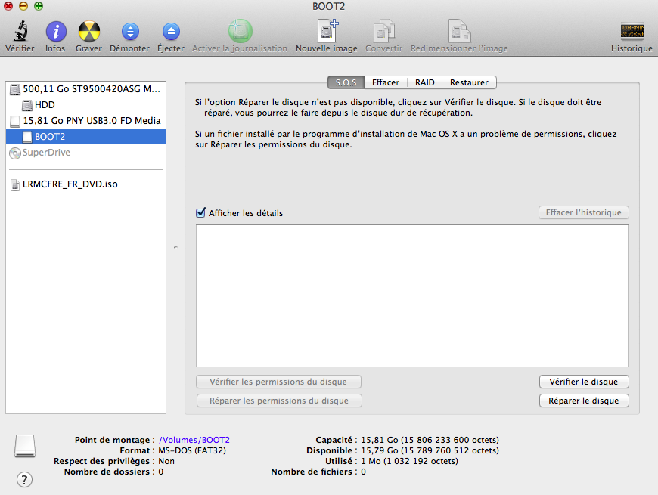Select the 15,81 Go PNY USB3.0 disk
Image resolution: width=658 pixels, height=495 pixels.
(91, 121)
